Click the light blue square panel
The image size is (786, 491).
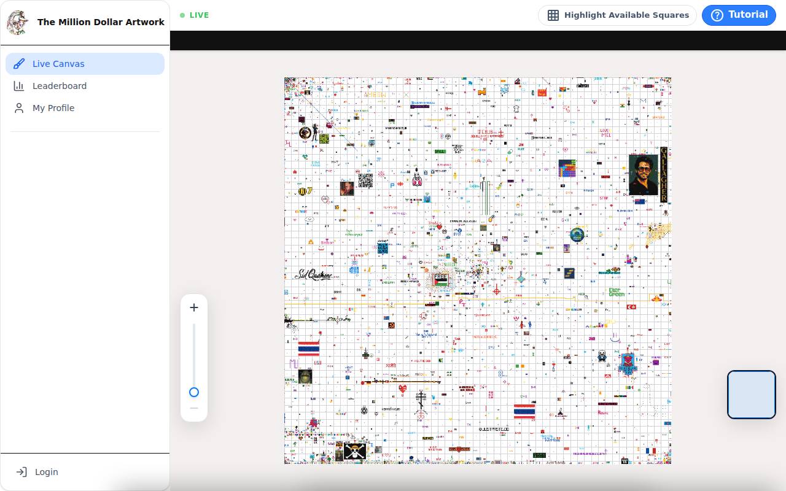click(x=752, y=395)
